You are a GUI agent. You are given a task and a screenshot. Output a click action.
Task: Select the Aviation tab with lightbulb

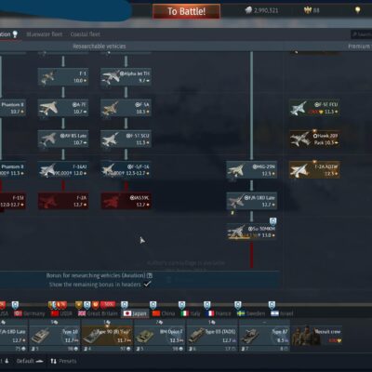pyautogui.click(x=9, y=34)
